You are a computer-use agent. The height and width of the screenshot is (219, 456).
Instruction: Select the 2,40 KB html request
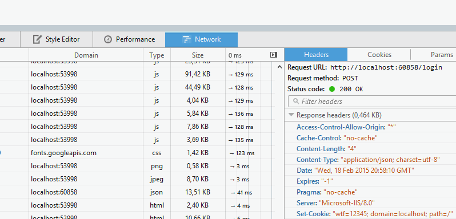(137, 205)
